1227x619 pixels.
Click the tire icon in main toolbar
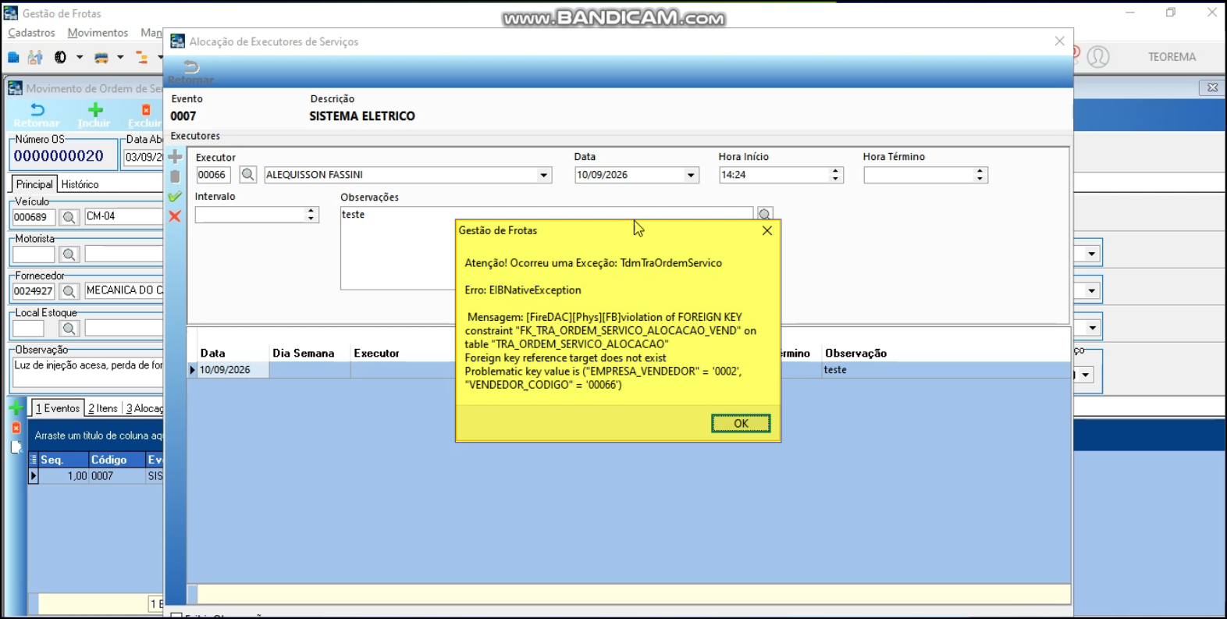[60, 57]
